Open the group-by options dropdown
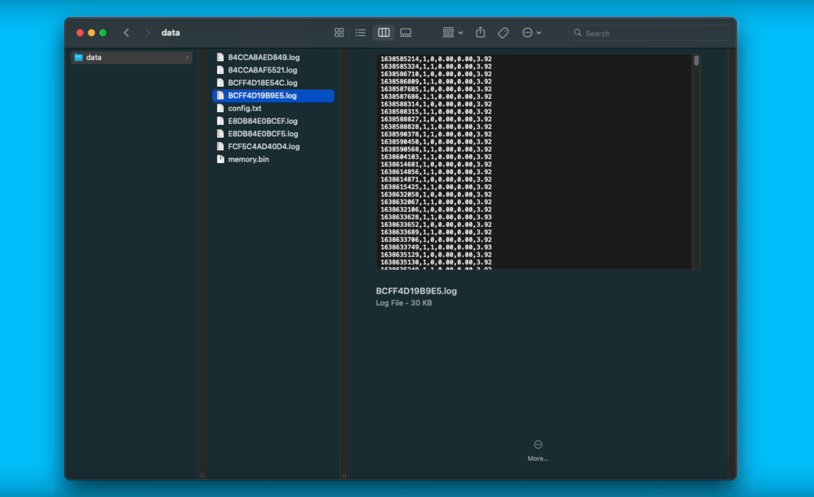Image resolution: width=814 pixels, height=497 pixels. coord(453,33)
